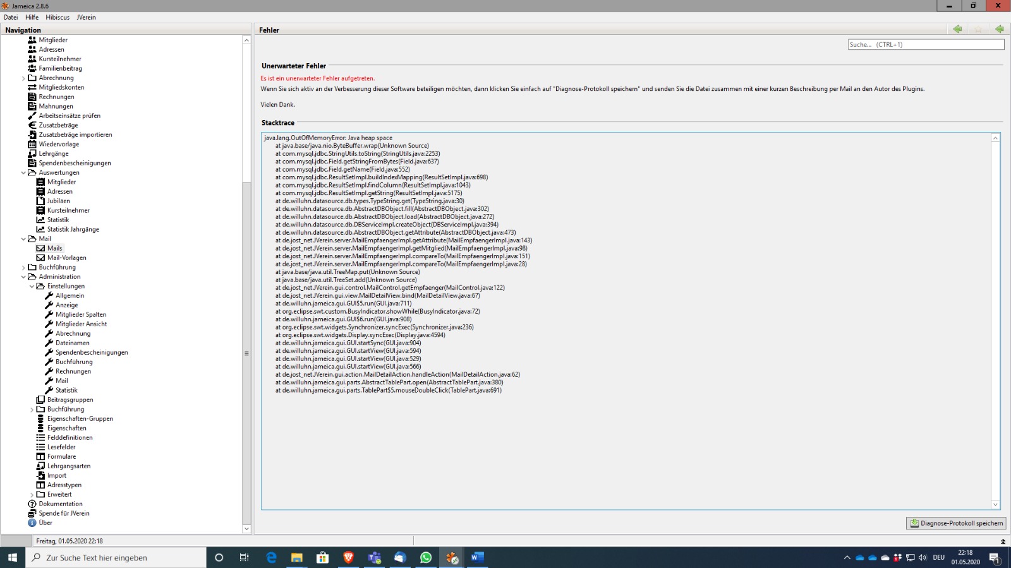The image size is (1011, 568).
Task: Click the Allgemein wrench icon
Action: 49,295
